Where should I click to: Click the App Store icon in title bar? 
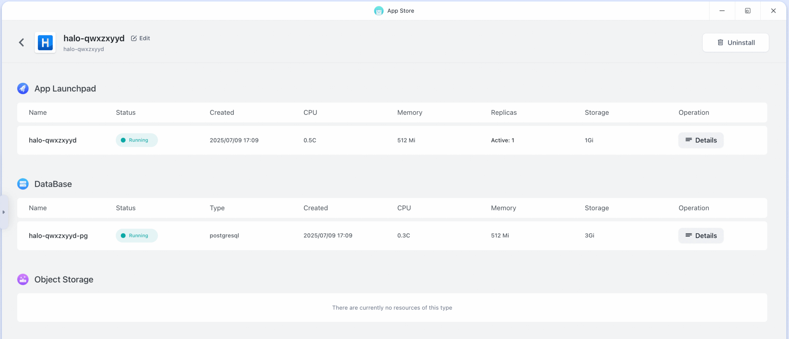tap(379, 11)
